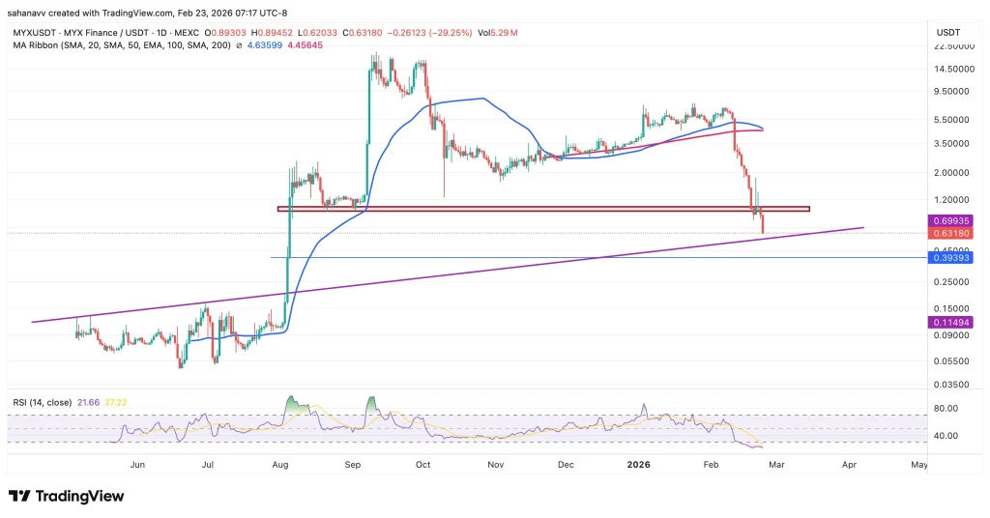Viewport: 990px width, 518px height.
Task: Click the red support zone rectangle
Action: point(542,208)
